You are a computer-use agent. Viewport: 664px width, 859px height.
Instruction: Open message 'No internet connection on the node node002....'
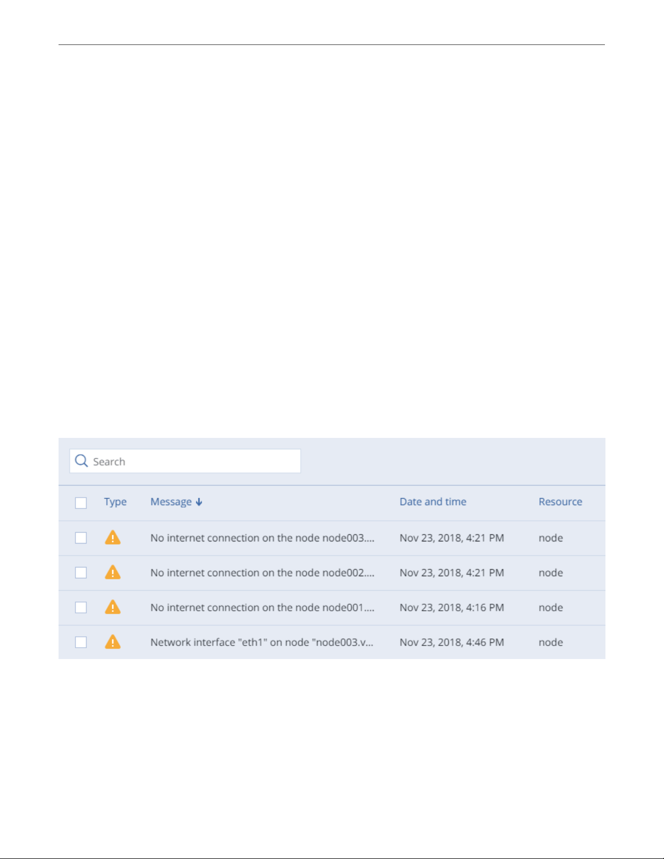[262, 573]
